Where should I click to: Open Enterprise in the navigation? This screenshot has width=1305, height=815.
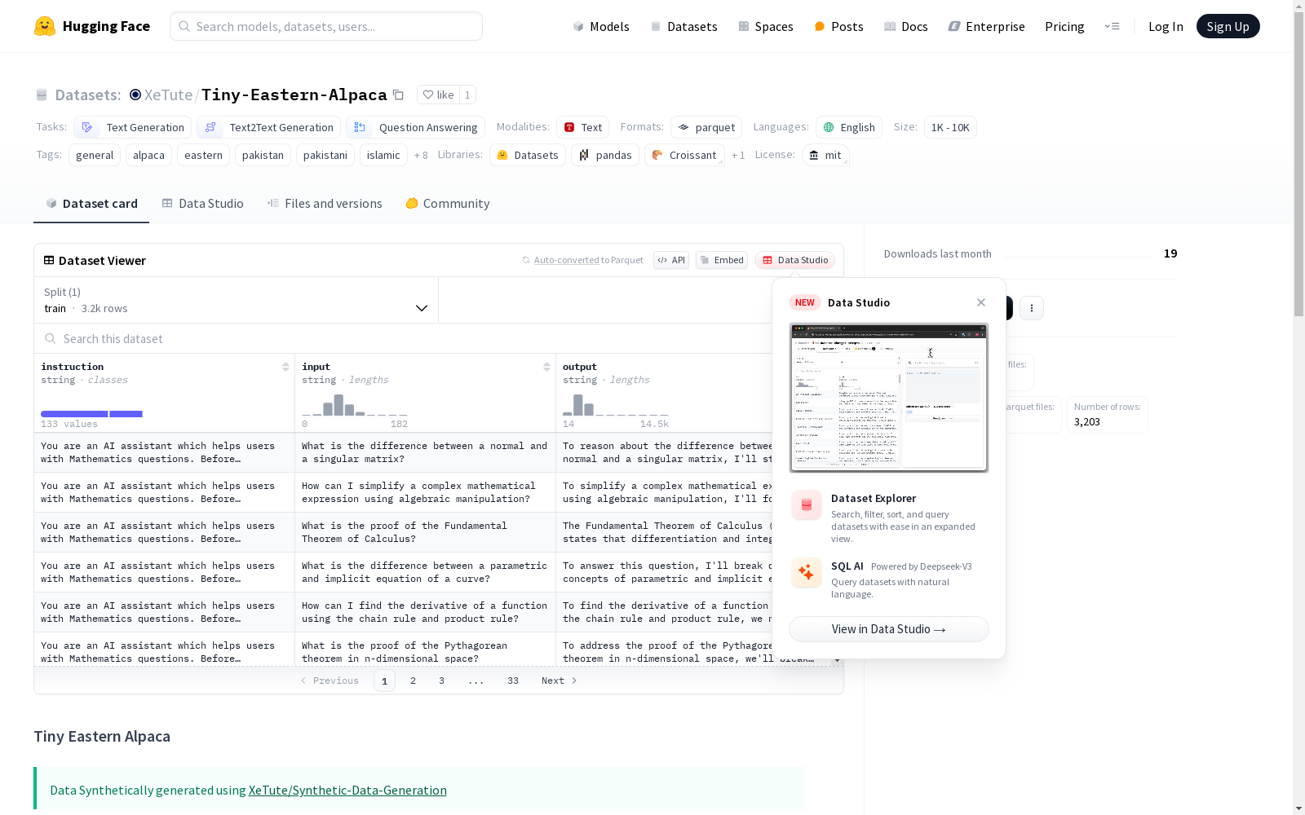(986, 26)
